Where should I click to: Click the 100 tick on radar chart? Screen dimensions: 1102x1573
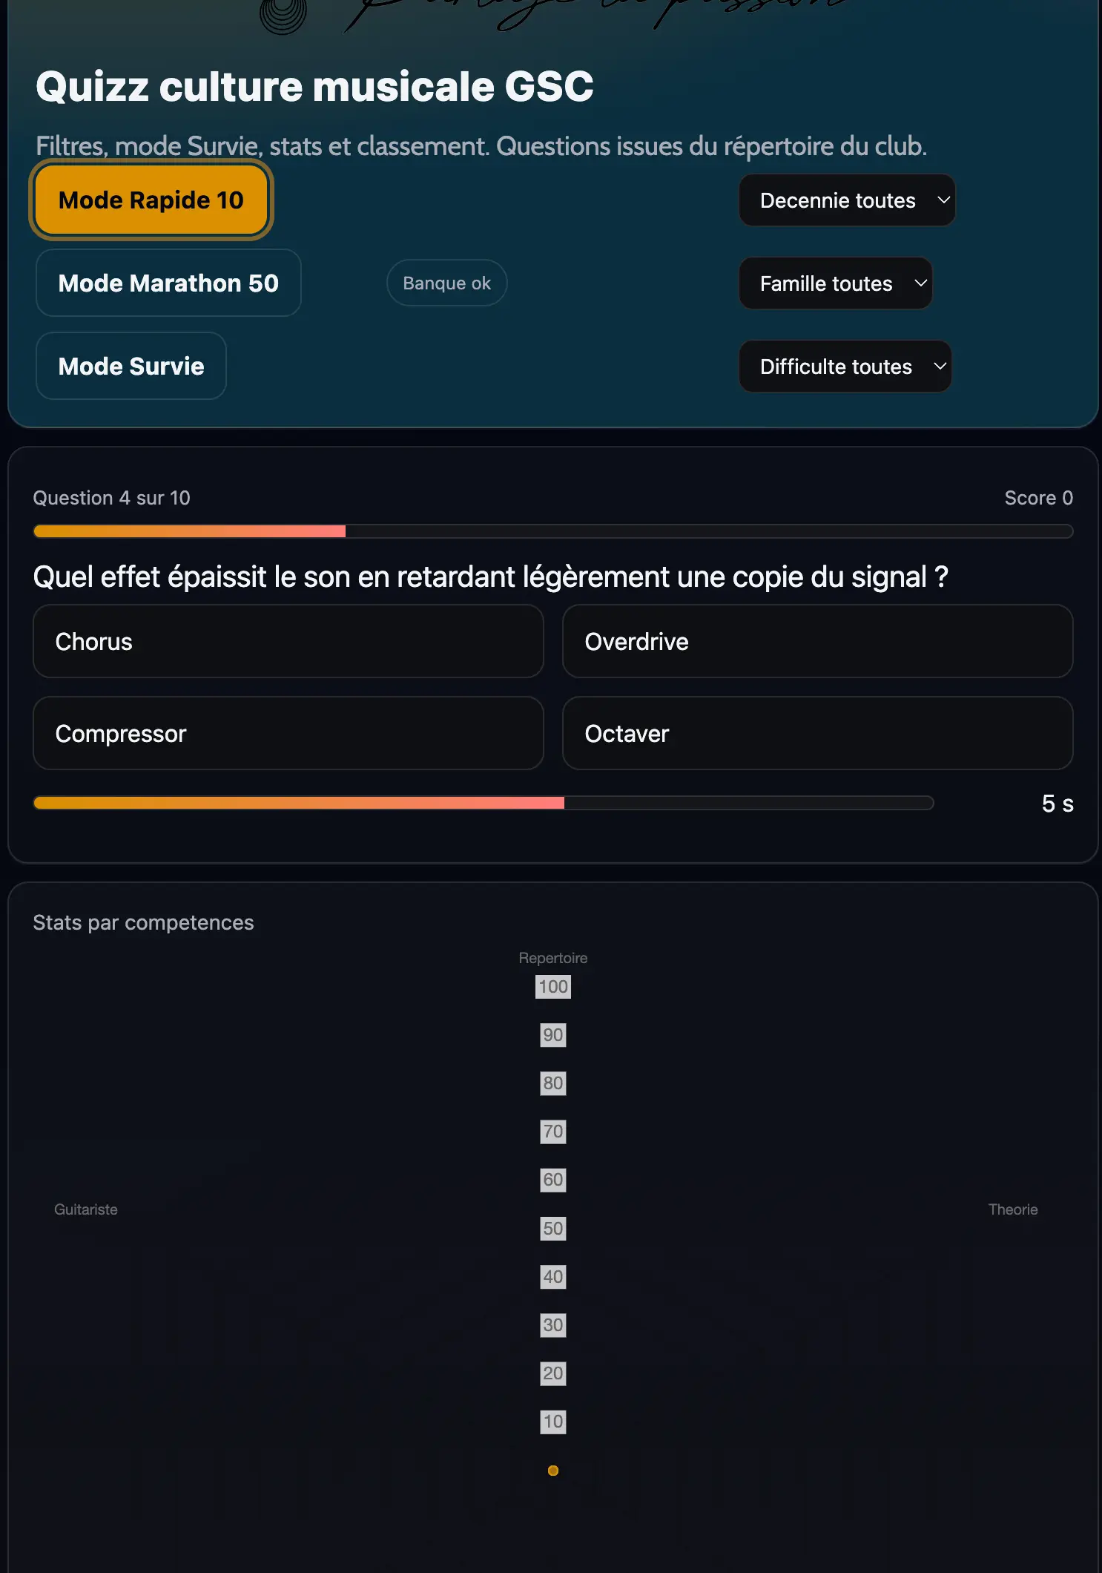(553, 987)
